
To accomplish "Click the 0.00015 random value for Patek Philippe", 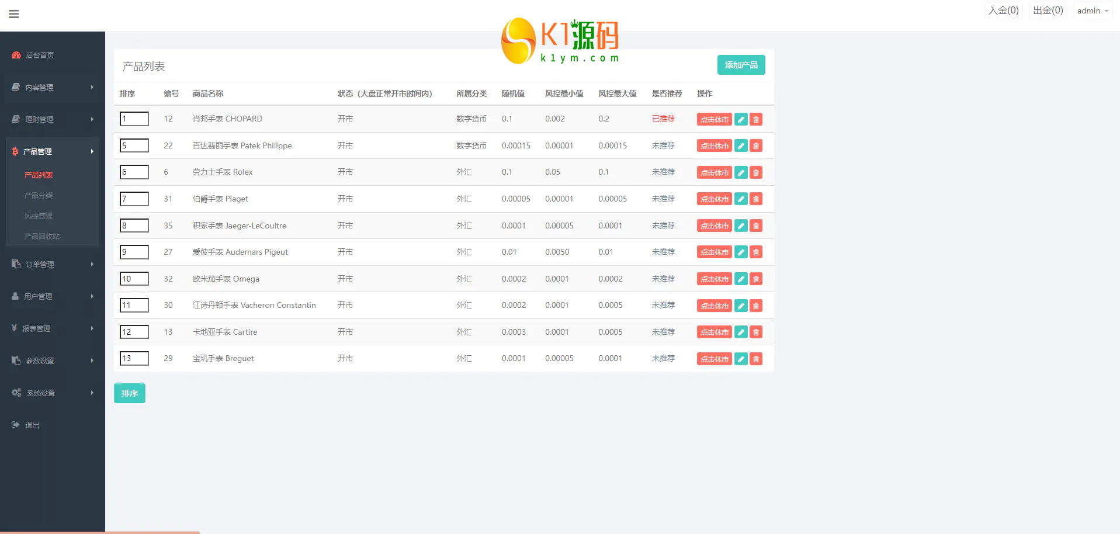I will pos(516,145).
